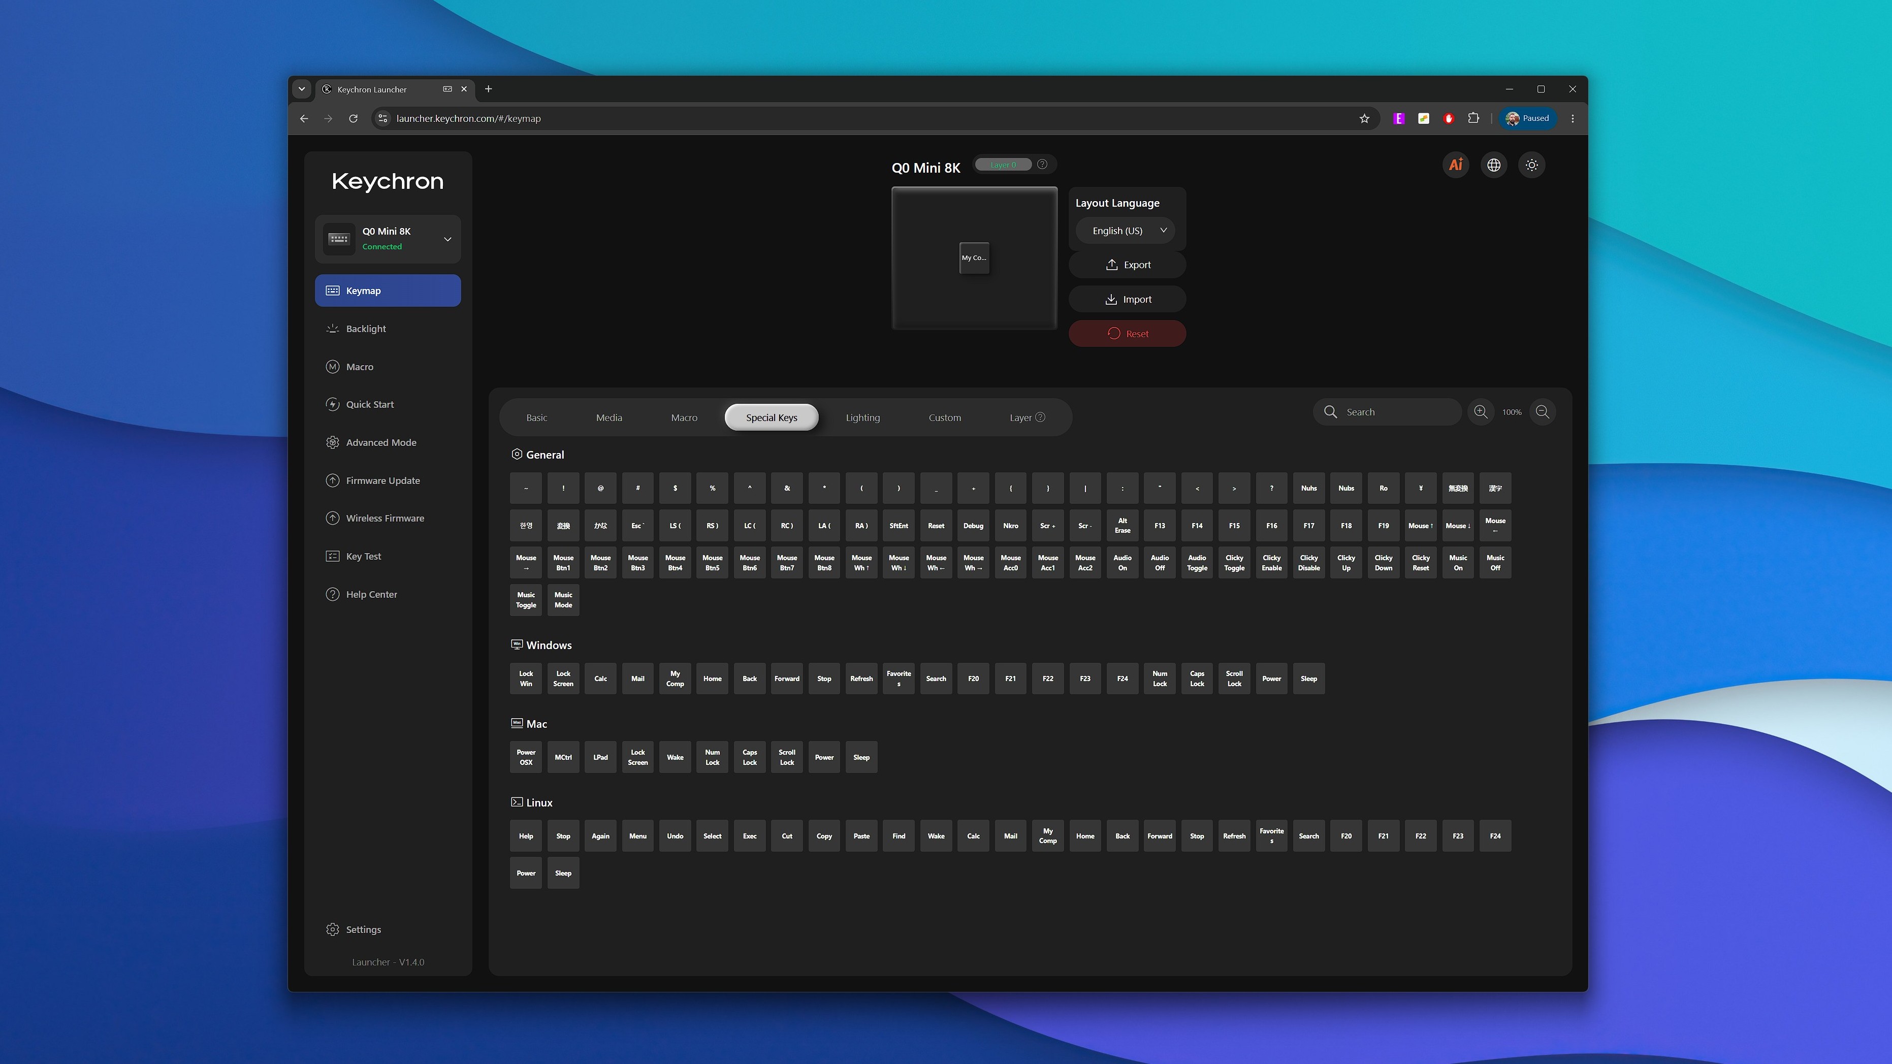Screen dimensions: 1892x1064
Task: Open the Chrome three-dot menu
Action: click(x=1573, y=118)
